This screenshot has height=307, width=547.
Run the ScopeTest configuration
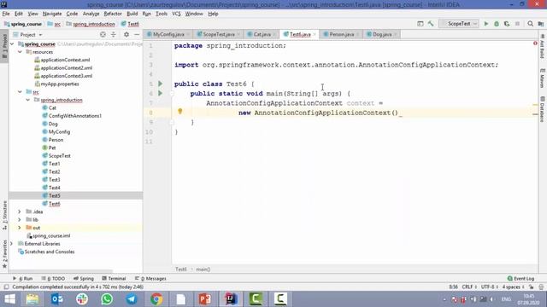pos(486,24)
